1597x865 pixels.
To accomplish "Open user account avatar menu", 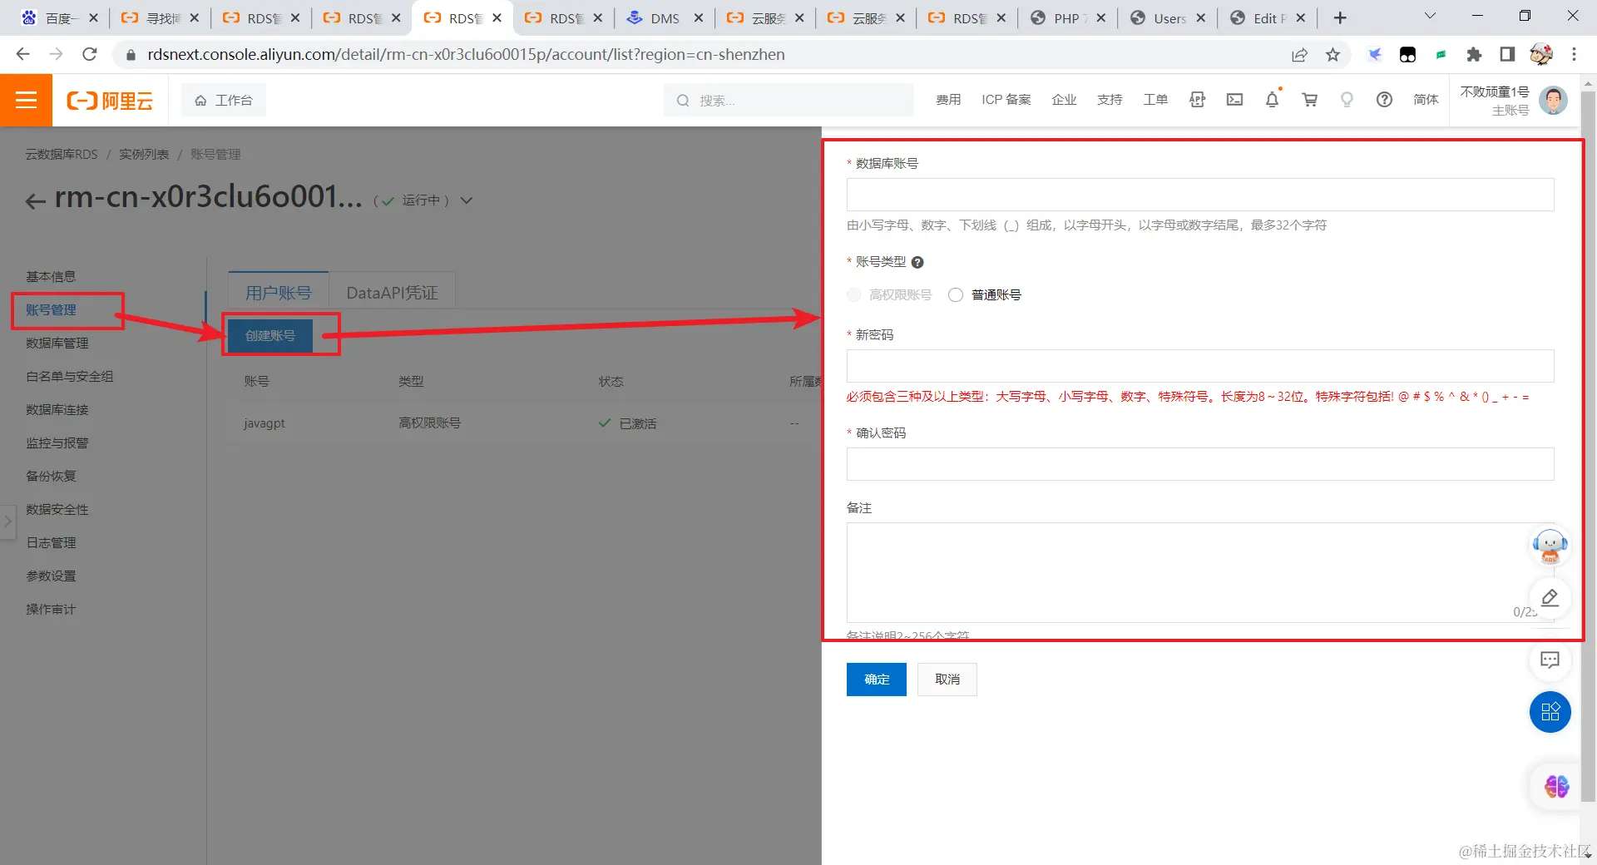I will [x=1552, y=101].
